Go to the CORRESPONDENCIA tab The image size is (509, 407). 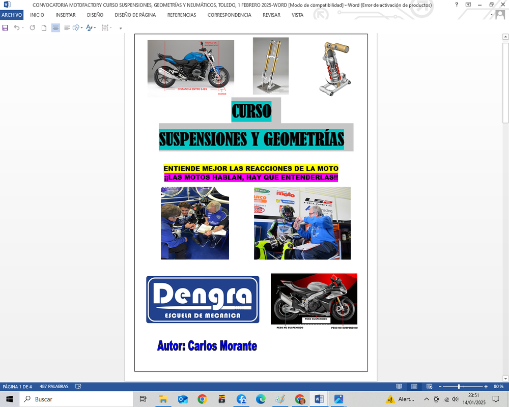click(230, 15)
